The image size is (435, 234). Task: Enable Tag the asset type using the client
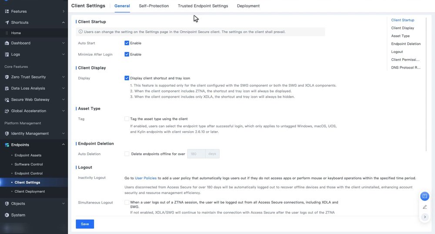[127, 119]
